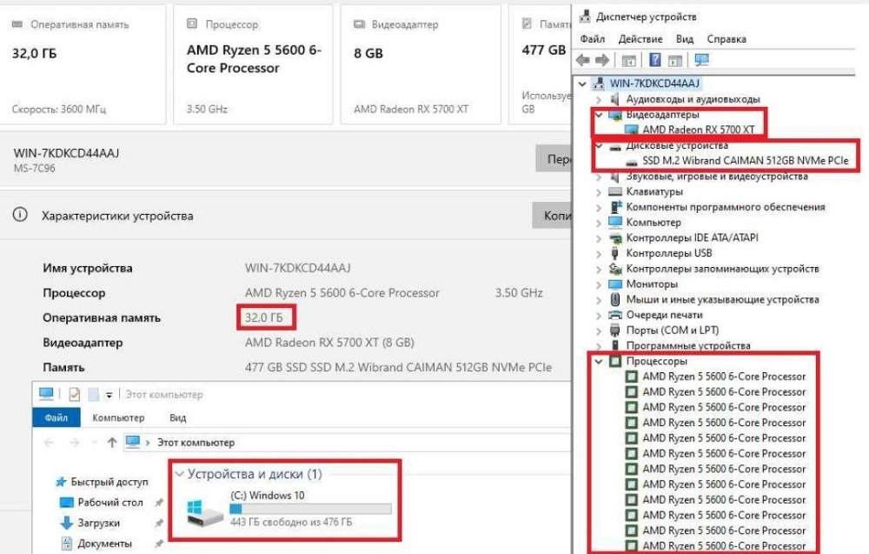Open the Действие menu in Device Manager
The height and width of the screenshot is (554, 869).
click(x=640, y=39)
